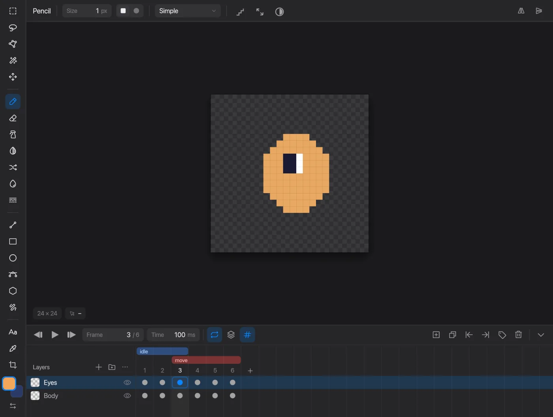Viewport: 553px width, 417px height.
Task: Select the ellipse shape tool
Action: tap(13, 258)
